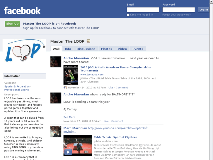The height and width of the screenshot is (160, 213).
Task: Like the November 24 post
Action: (x=111, y=87)
